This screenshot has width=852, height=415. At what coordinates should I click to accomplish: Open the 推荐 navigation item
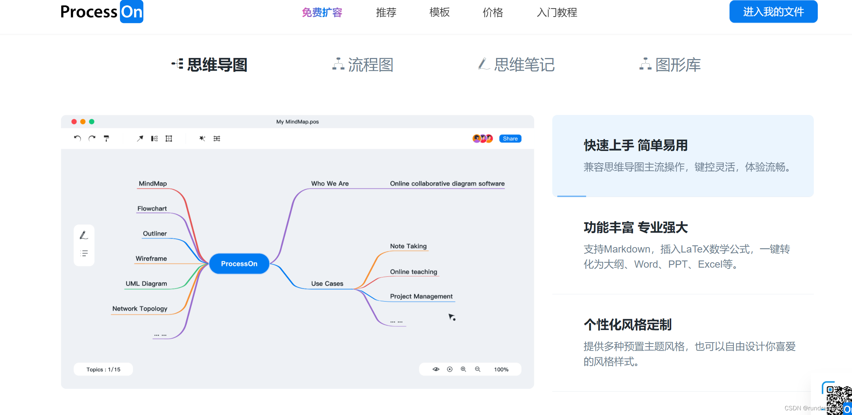click(386, 12)
